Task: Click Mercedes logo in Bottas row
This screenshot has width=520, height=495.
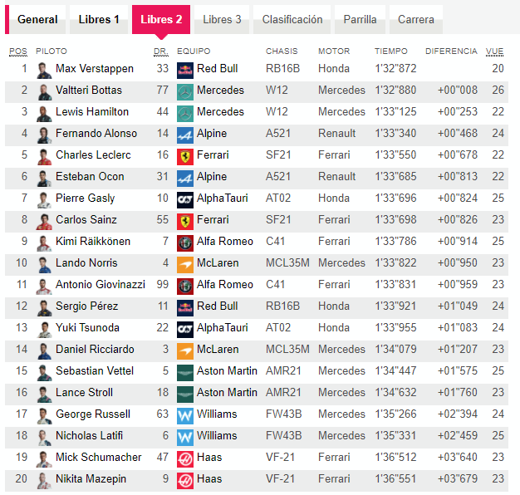Action: (x=185, y=92)
